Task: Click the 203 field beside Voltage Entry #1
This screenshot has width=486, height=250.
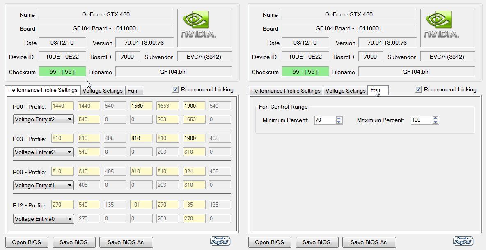Action: tap(168, 185)
